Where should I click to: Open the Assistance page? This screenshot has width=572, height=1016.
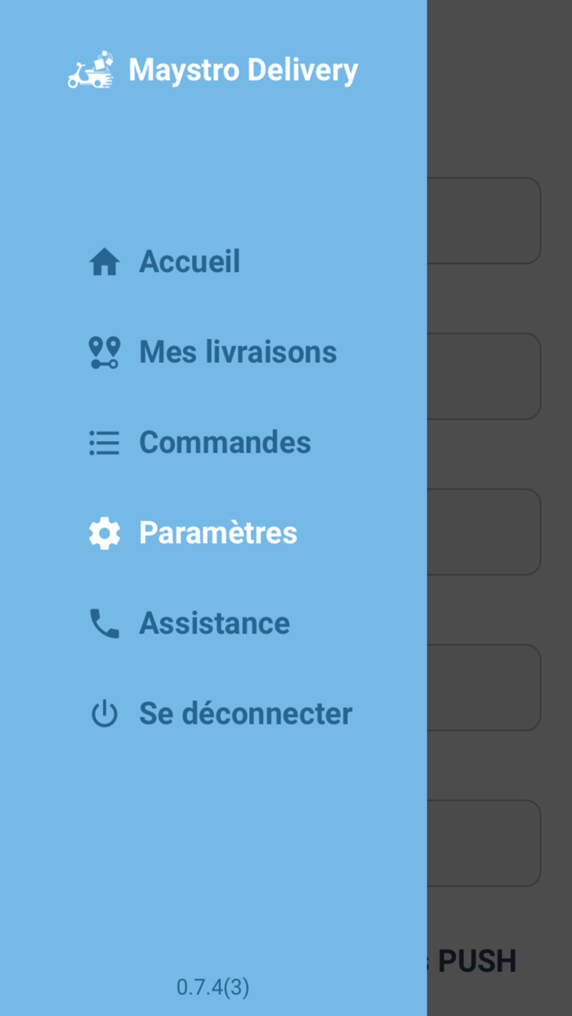click(214, 624)
